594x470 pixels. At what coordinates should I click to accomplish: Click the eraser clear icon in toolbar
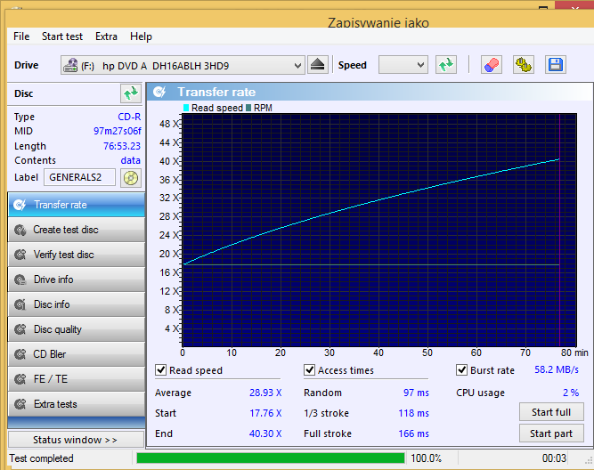pyautogui.click(x=492, y=65)
